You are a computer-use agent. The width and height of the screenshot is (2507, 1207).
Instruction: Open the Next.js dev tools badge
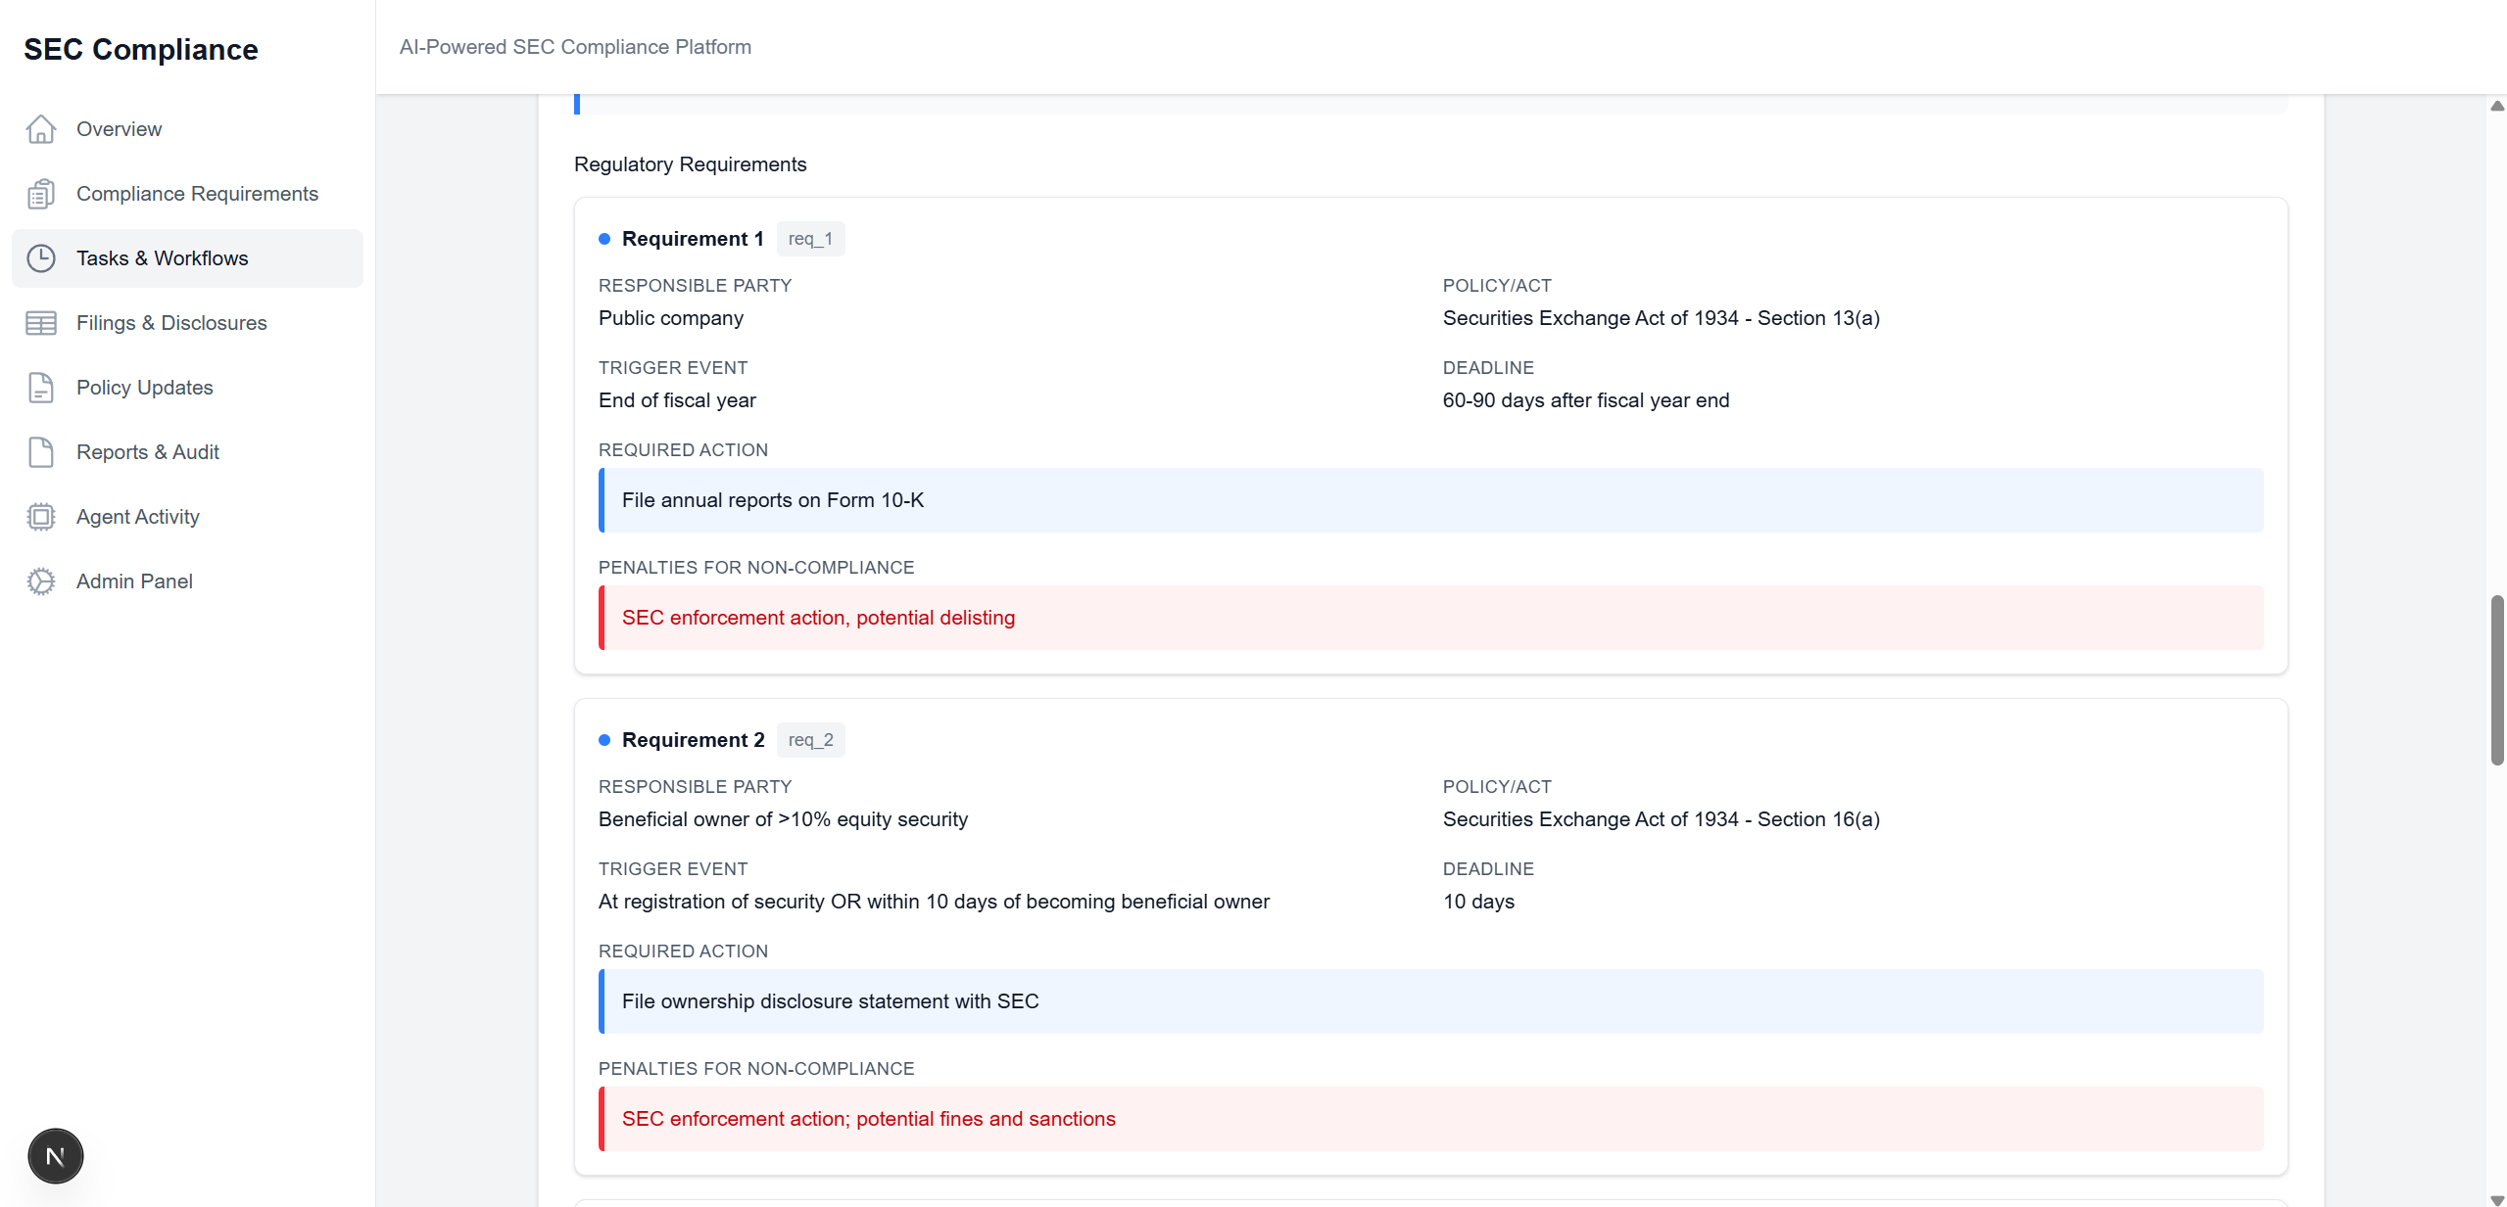pyautogui.click(x=56, y=1156)
